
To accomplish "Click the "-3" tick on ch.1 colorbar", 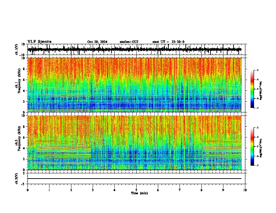I will click(257, 70).
